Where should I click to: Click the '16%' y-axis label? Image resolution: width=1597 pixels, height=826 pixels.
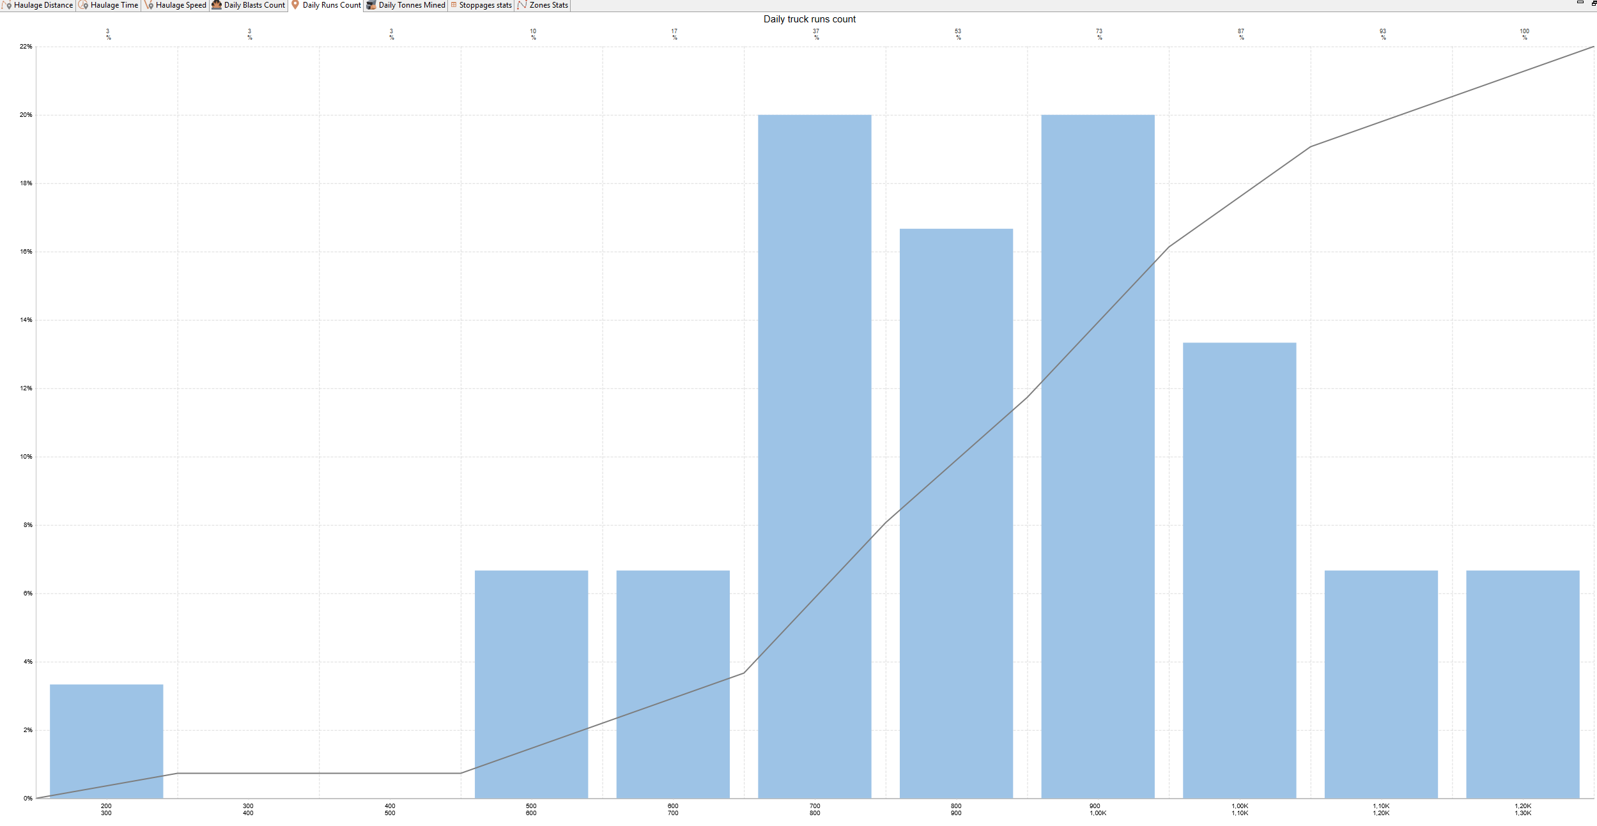coord(26,252)
